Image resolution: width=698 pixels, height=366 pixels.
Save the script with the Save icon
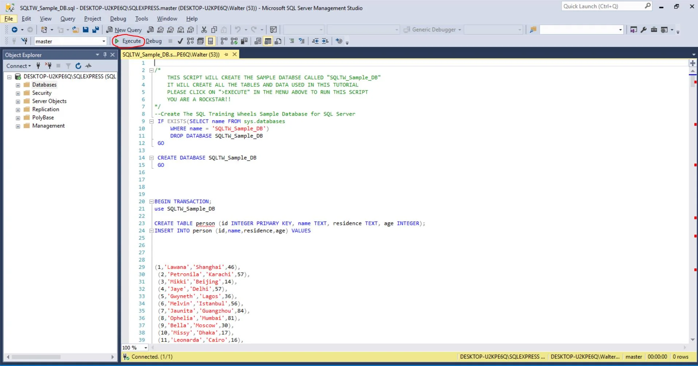(86, 30)
